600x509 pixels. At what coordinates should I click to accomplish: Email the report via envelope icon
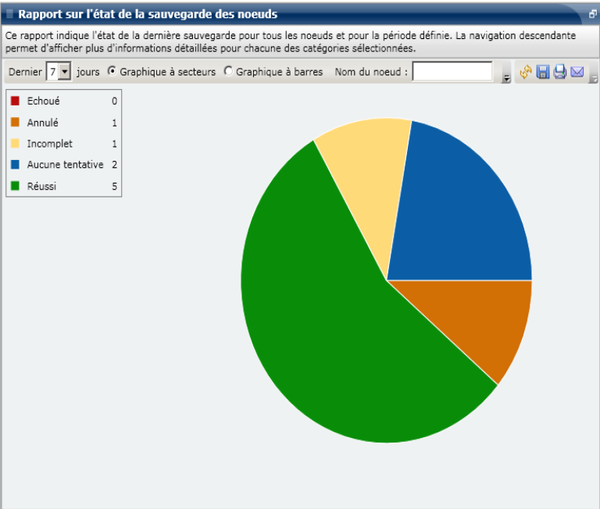pos(577,72)
